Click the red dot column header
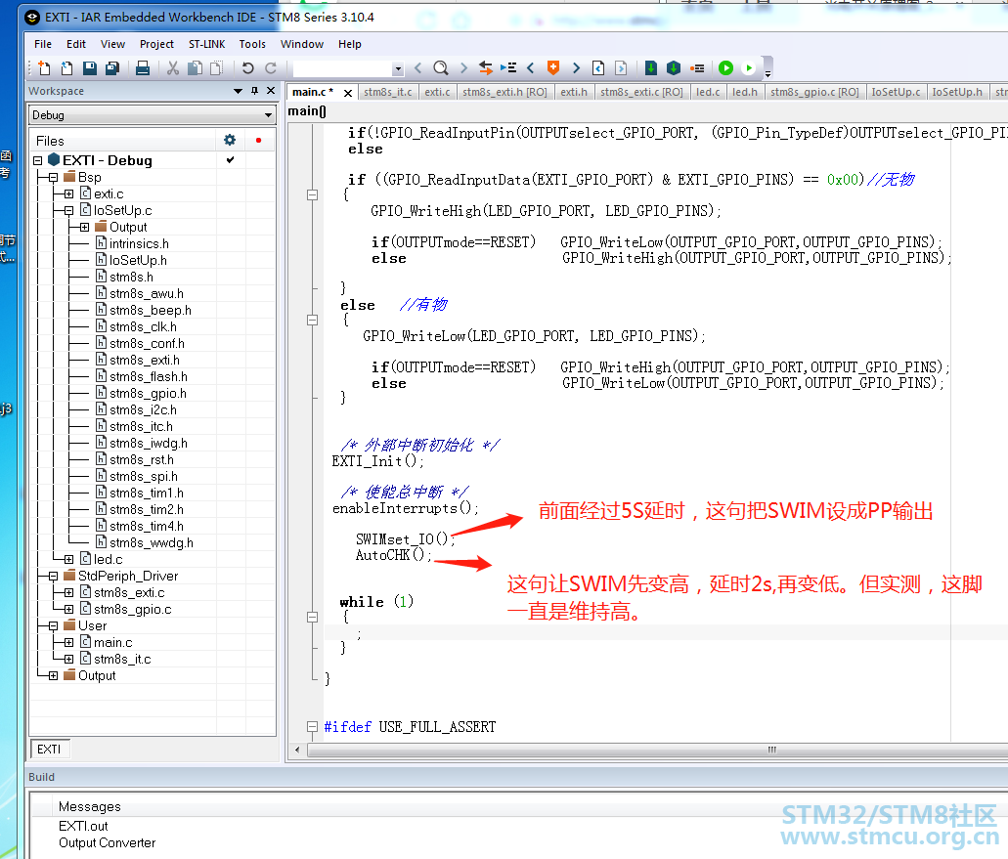Viewport: 1008px width, 859px height. pyautogui.click(x=258, y=140)
